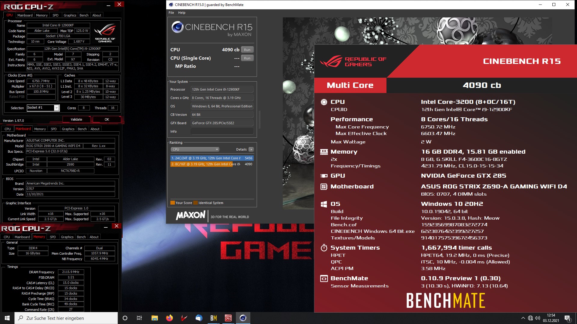Click the Cinebench R15 sphere logo
Viewport: 577px width, 324px height.
tap(178, 27)
